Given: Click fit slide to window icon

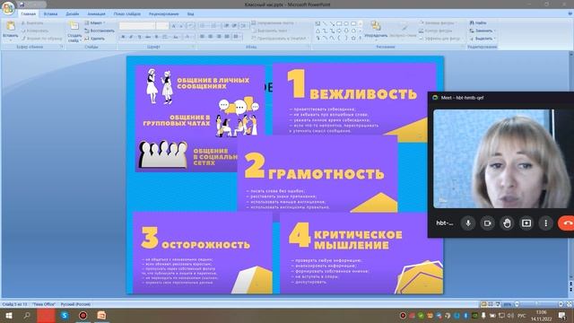Looking at the screenshot, I should [570, 304].
